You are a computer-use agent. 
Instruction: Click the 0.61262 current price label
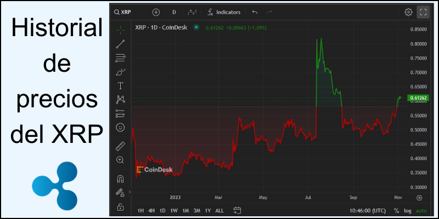[418, 98]
